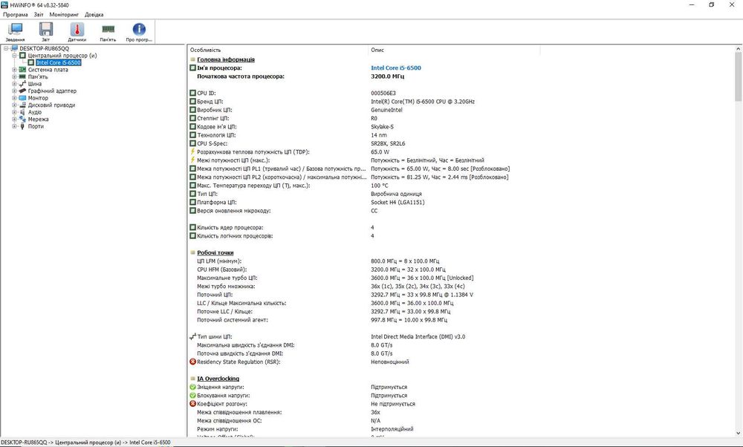Click the IA Overclocking section heading
743x447 pixels.
click(218, 379)
